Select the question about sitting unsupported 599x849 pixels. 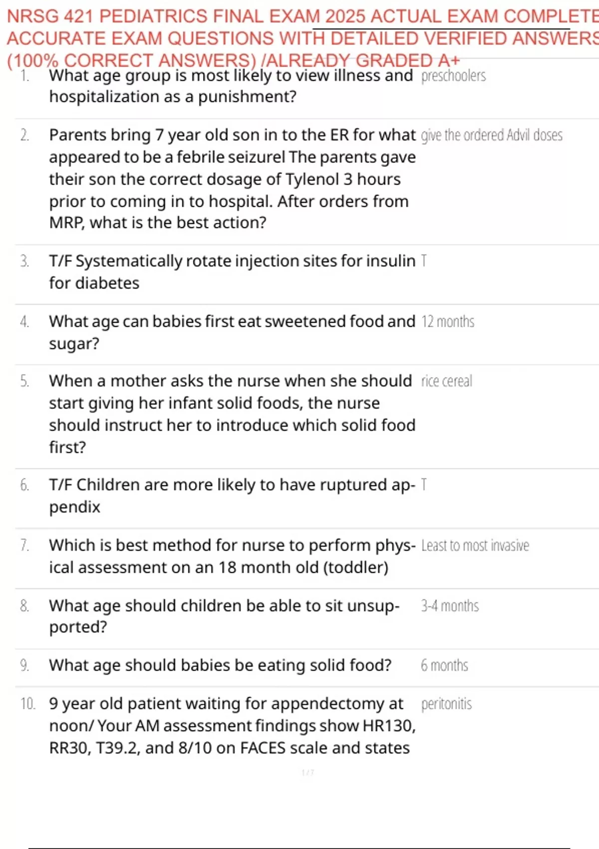pos(224,616)
